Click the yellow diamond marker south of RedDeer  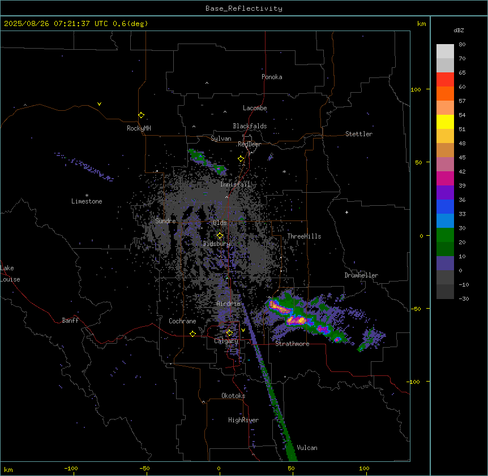pyautogui.click(x=241, y=159)
